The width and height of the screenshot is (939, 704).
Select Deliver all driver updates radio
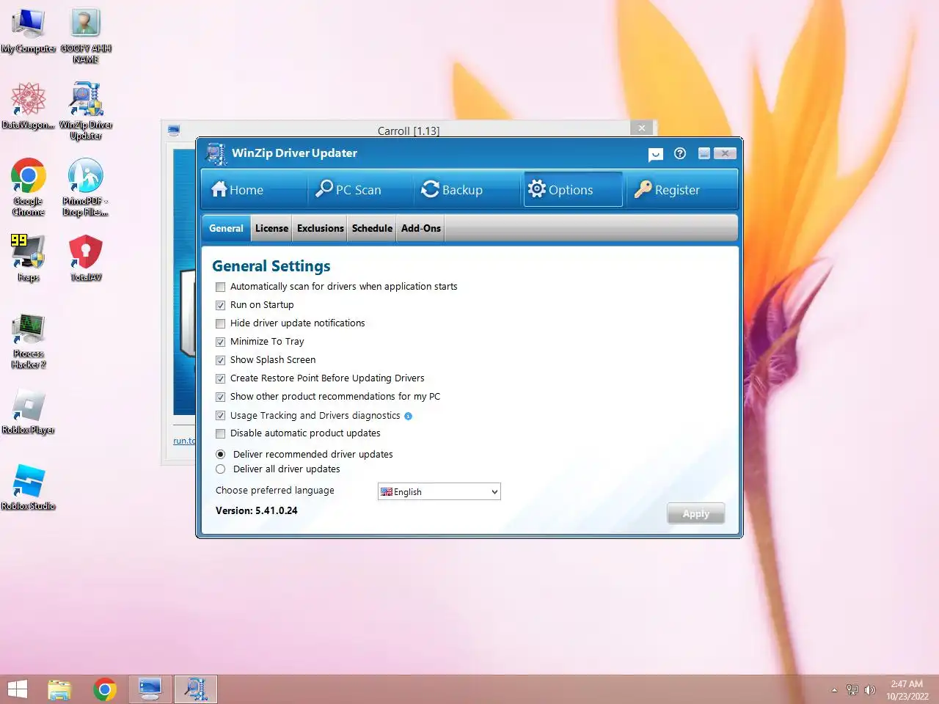tap(220, 469)
